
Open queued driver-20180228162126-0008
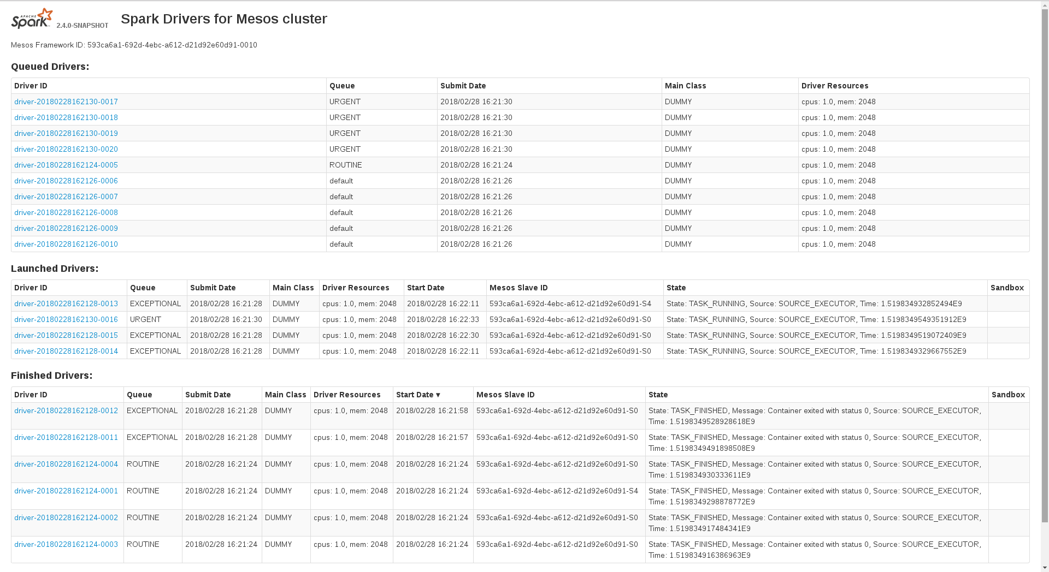[x=66, y=212]
